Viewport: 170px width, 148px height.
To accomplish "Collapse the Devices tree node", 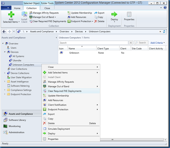I will [x=5, y=52].
